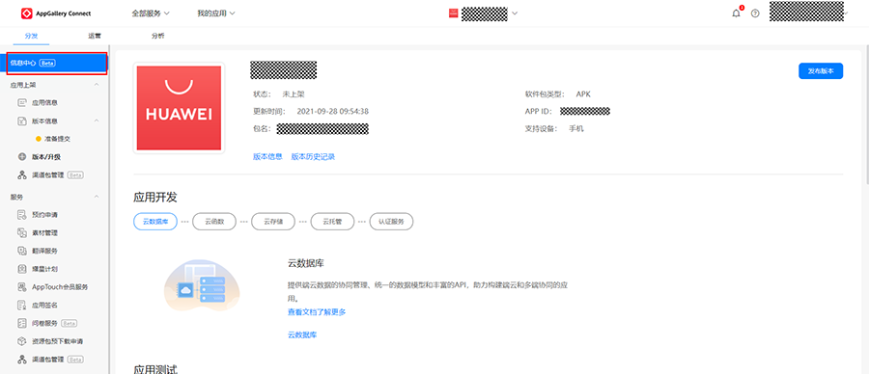Click the APK package type value

click(x=583, y=94)
